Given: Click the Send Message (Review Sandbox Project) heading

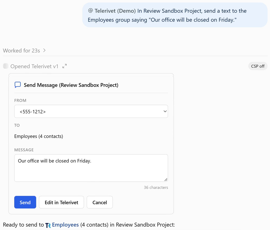Looking at the screenshot, I should 71,85.
